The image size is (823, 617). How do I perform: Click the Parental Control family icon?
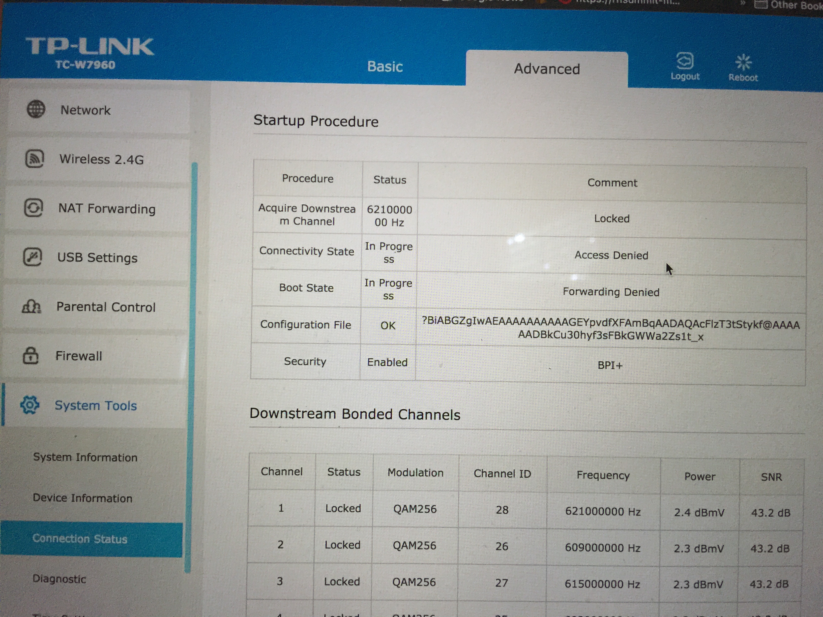coord(32,306)
